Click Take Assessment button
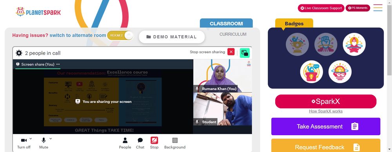 click(x=326, y=126)
